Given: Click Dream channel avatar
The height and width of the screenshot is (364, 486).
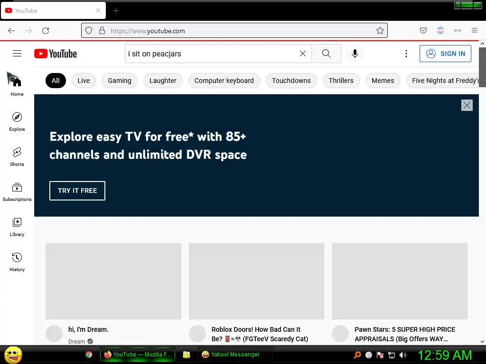Looking at the screenshot, I should [x=54, y=334].
